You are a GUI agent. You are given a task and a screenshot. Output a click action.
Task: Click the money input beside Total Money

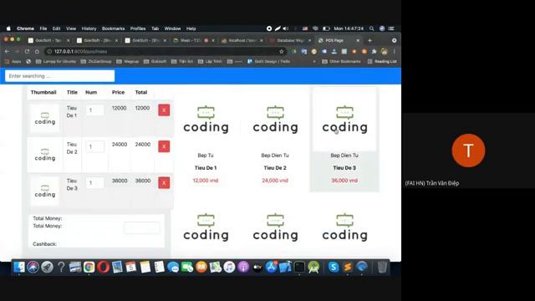(141, 227)
